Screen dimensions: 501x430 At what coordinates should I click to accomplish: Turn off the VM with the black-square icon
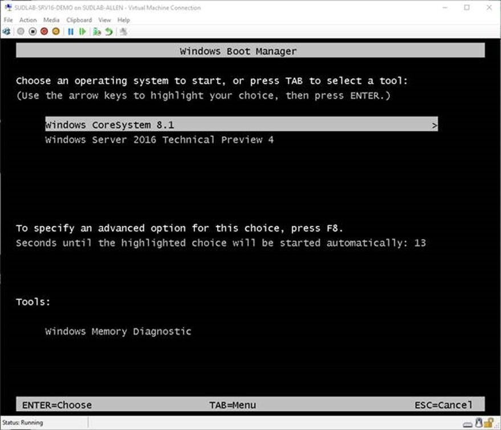point(32,31)
